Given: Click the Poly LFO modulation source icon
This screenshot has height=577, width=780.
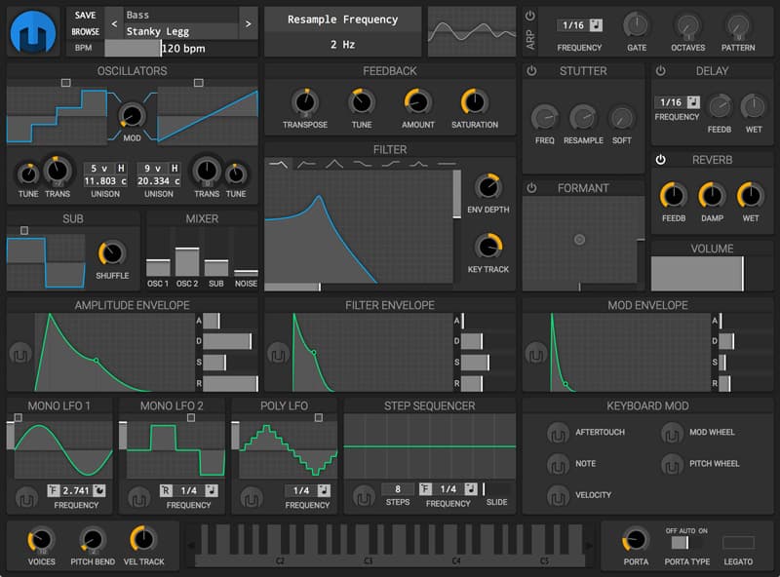Looking at the screenshot, I should (x=253, y=497).
